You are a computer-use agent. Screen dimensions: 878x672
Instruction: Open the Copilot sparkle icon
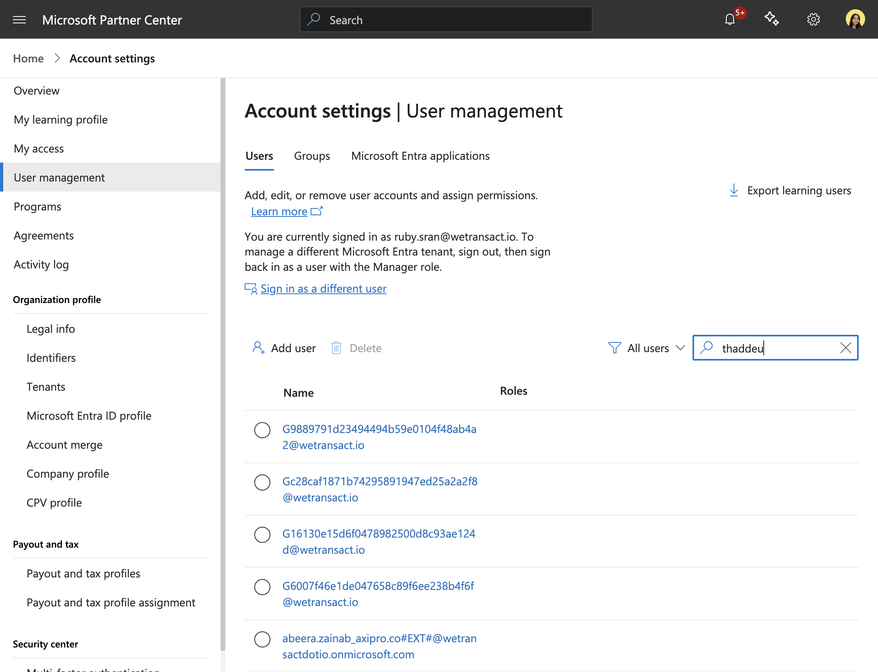(x=772, y=19)
